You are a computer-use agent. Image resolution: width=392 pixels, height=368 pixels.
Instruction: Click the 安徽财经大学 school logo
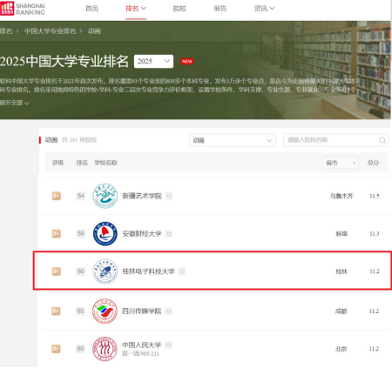click(105, 233)
